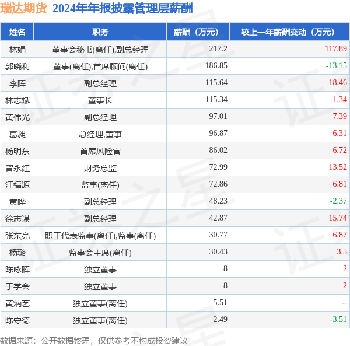This screenshot has width=350, height=346.
Task: Click the name cell 江福源
Action: pos(17,185)
